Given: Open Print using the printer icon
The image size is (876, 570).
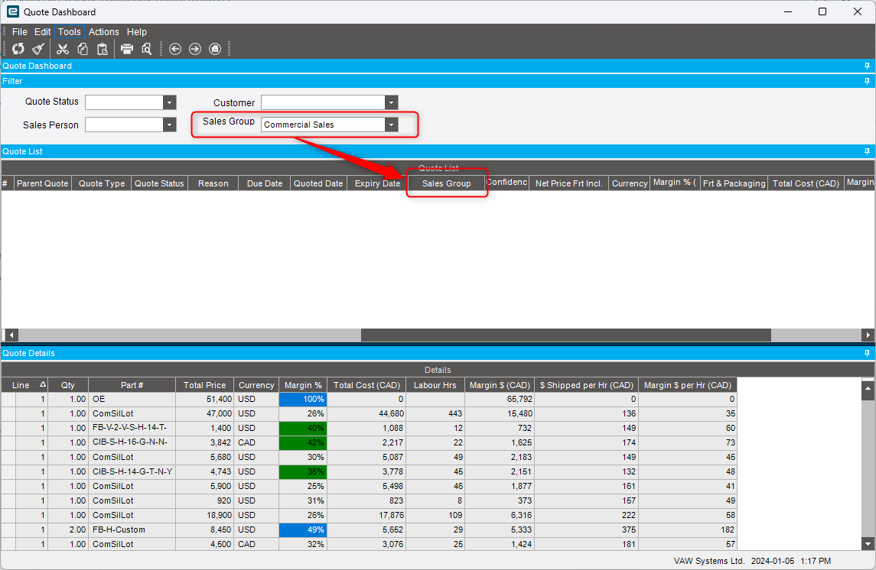Looking at the screenshot, I should tap(126, 49).
